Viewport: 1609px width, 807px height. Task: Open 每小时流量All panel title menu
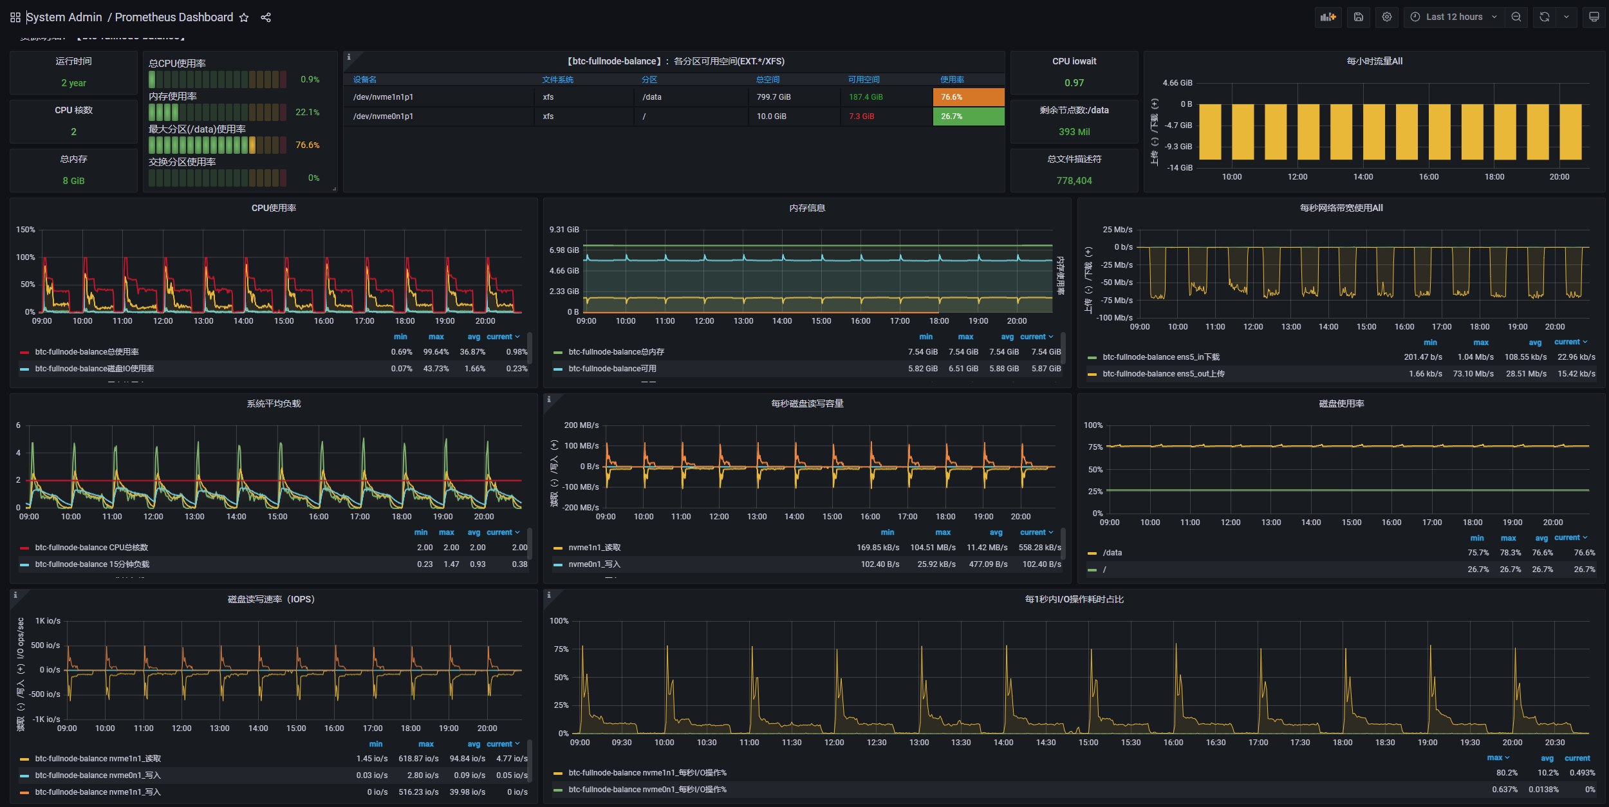pos(1374,61)
